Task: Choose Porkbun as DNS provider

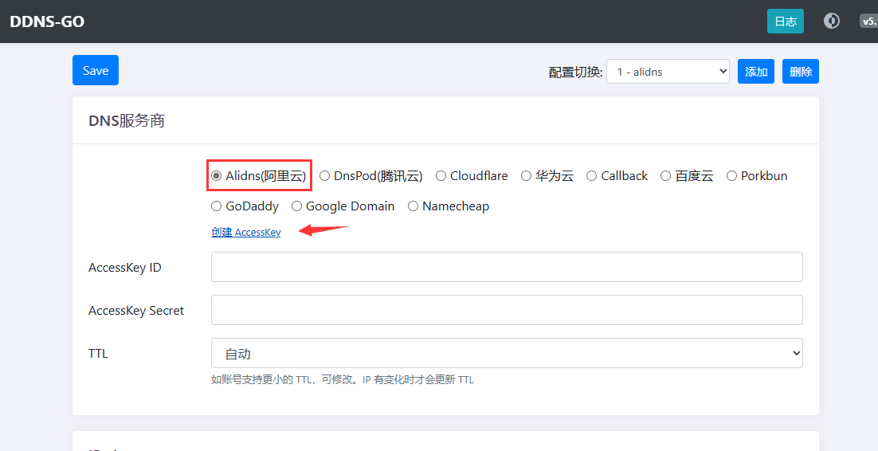Action: [x=731, y=176]
